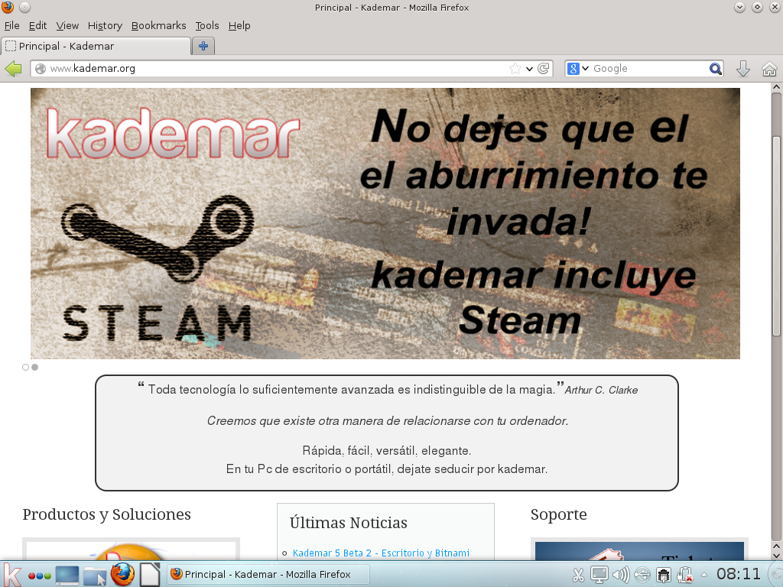Bookmark this page with the star icon

click(x=515, y=69)
